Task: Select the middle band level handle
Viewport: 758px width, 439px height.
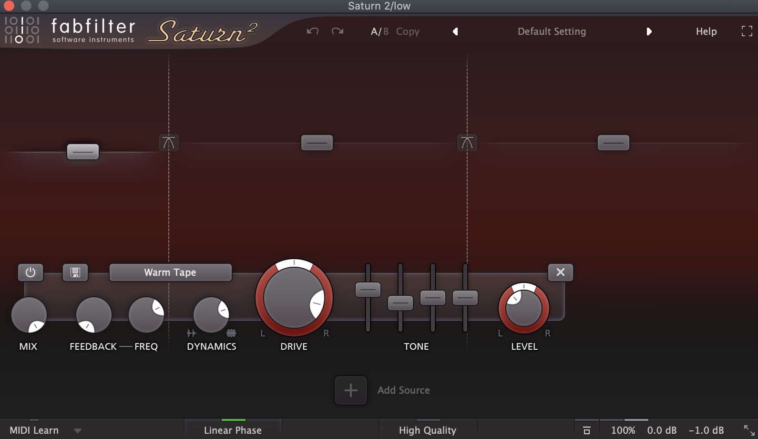Action: 317,143
